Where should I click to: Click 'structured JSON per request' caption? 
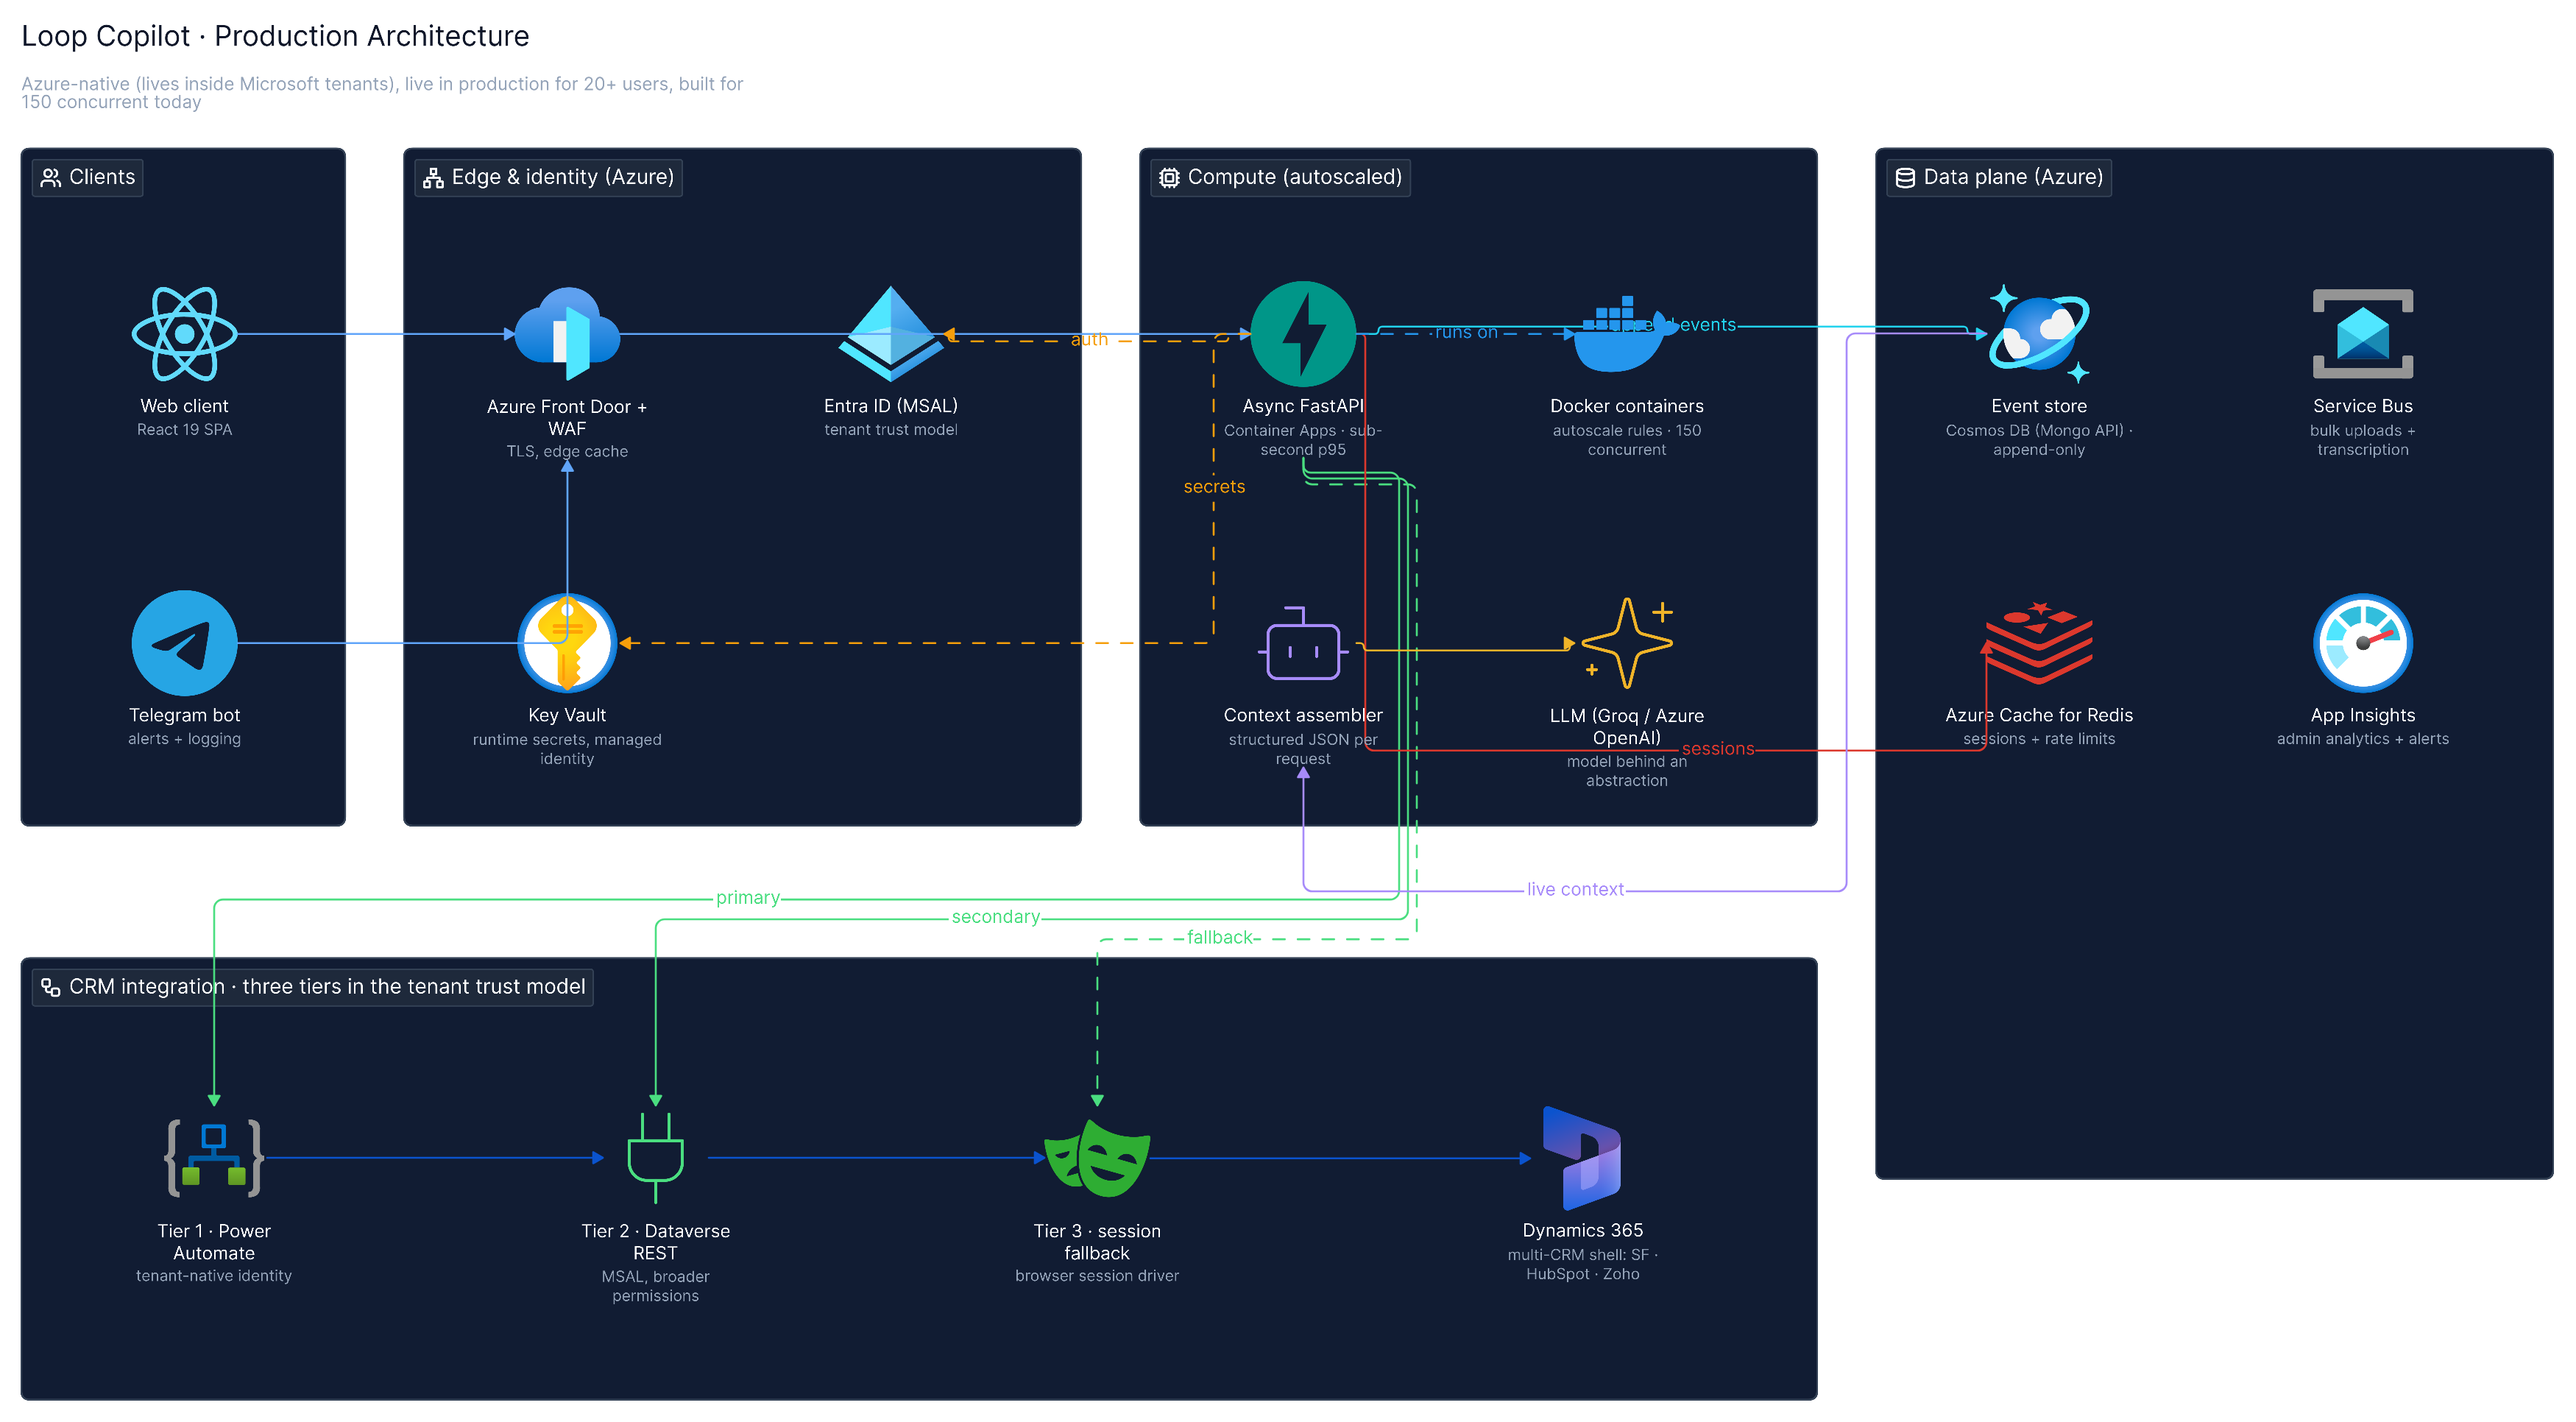tap(1303, 749)
